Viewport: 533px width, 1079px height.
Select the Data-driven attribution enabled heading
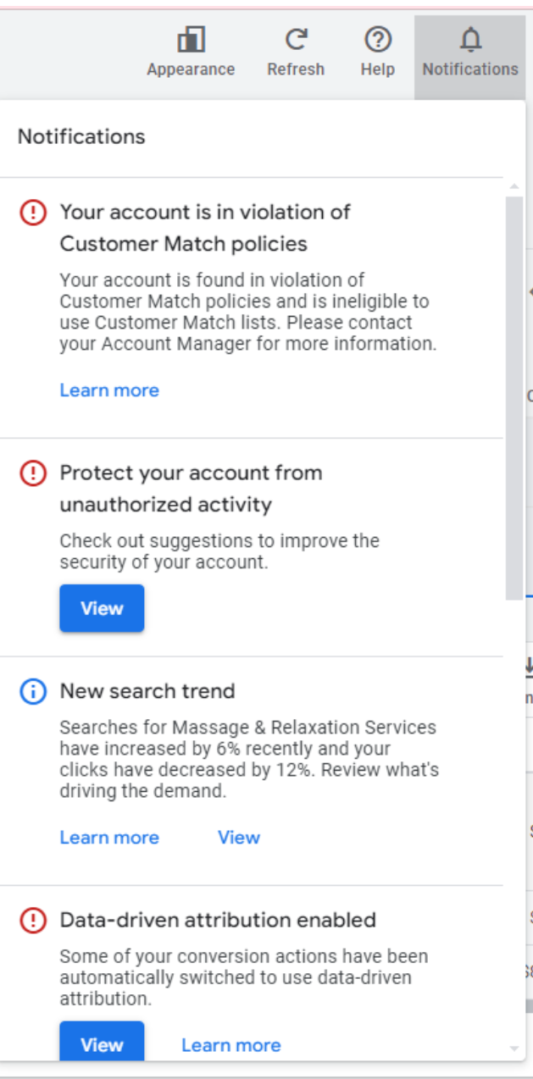pos(218,920)
